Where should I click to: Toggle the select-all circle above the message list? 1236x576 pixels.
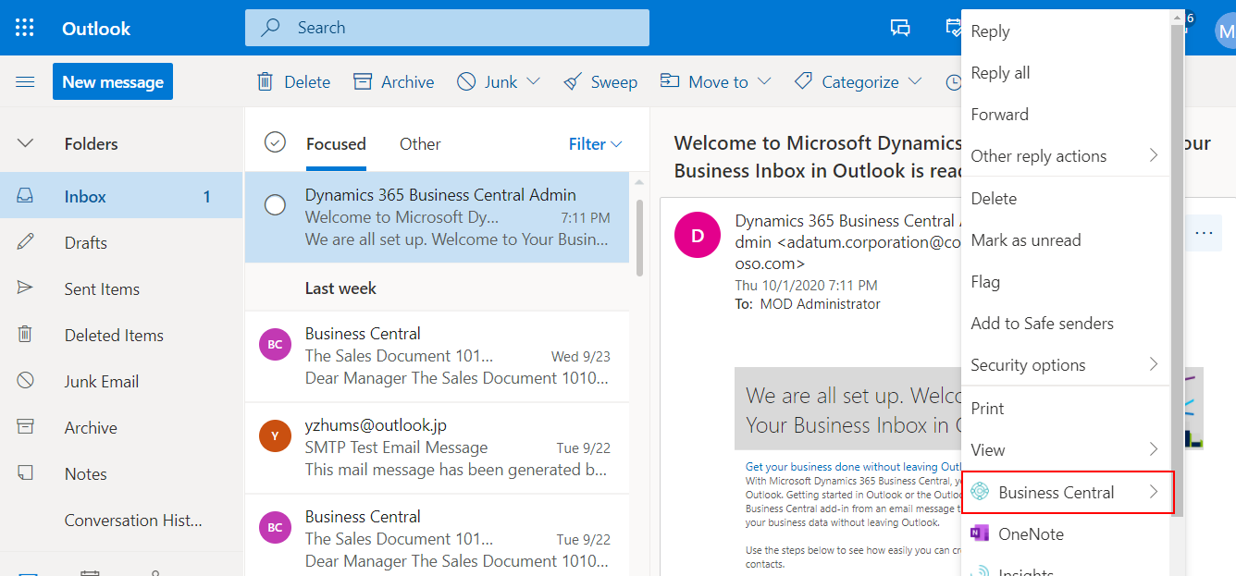click(275, 142)
